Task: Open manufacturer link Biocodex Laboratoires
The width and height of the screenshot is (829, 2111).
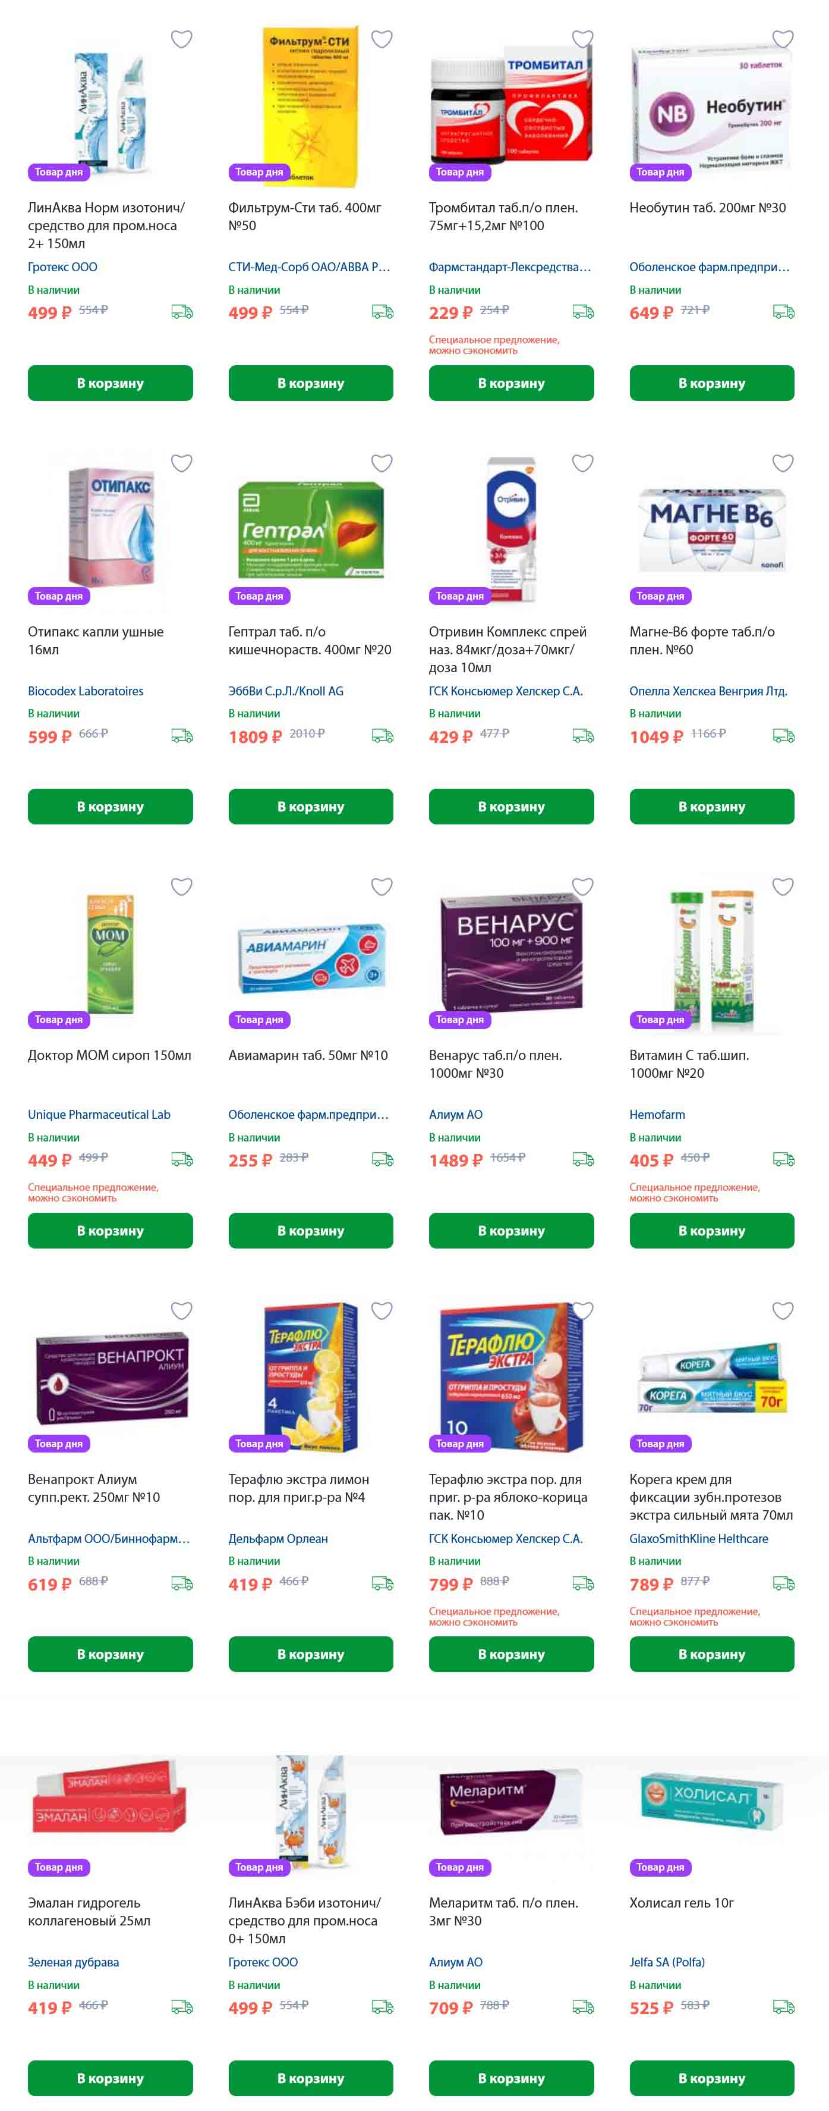Action: pos(86,691)
